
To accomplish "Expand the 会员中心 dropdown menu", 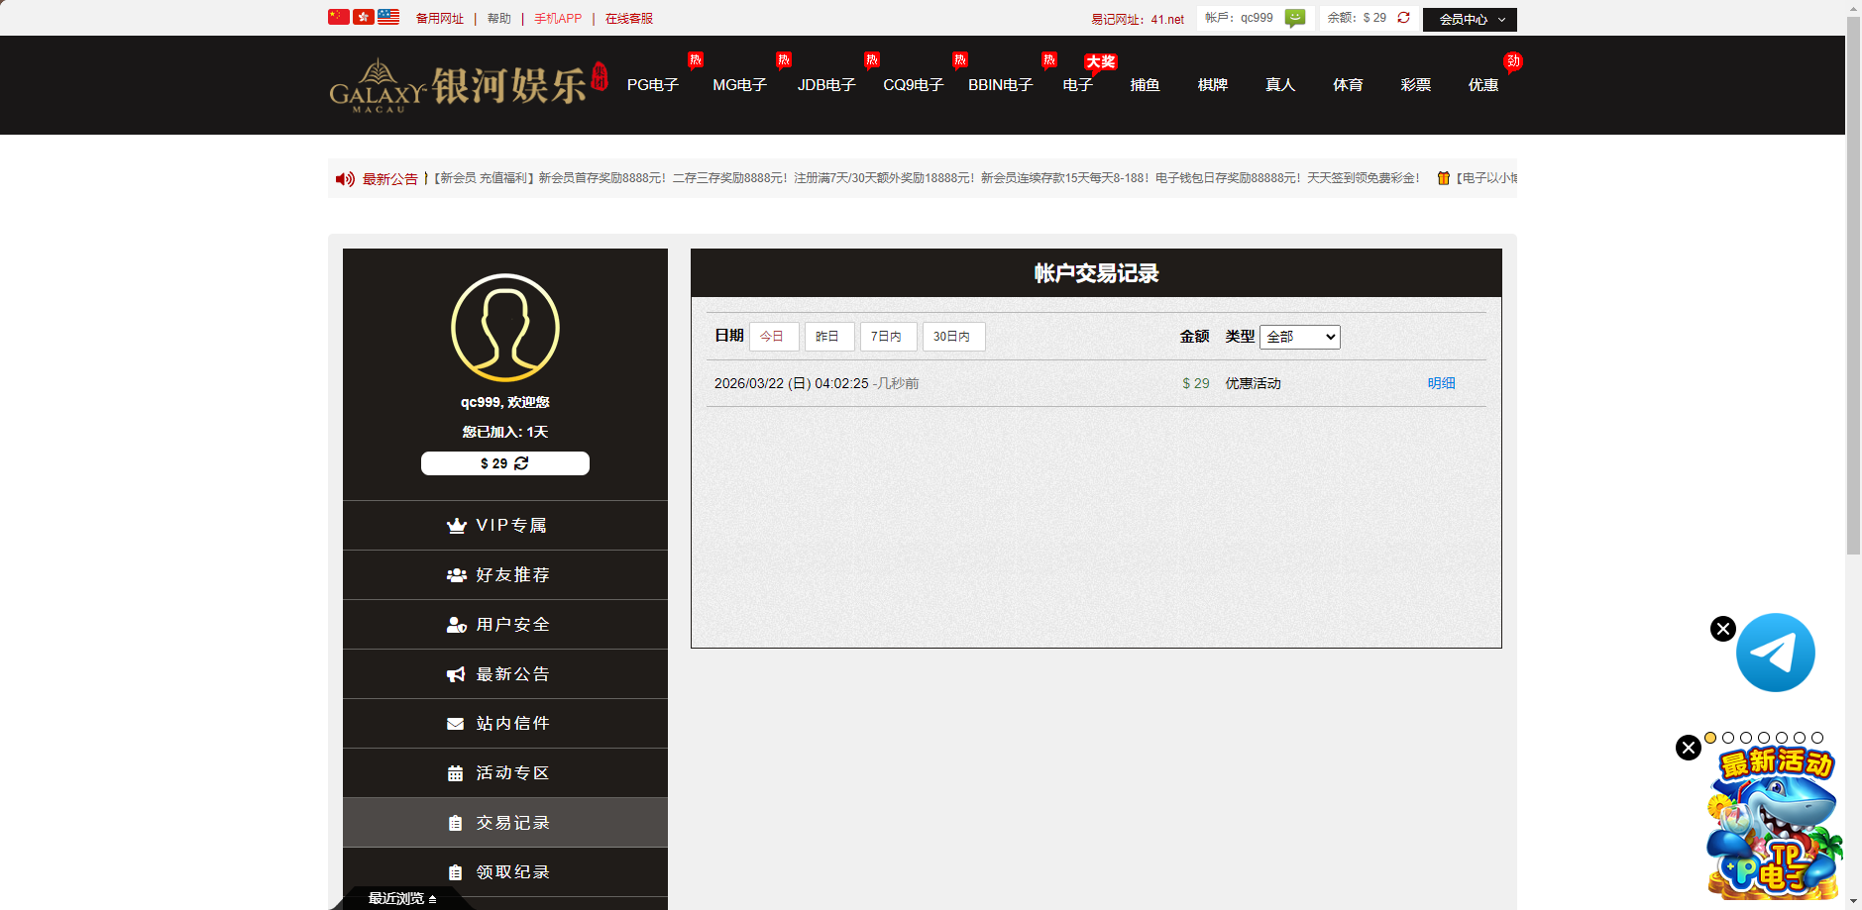I will pyautogui.click(x=1470, y=20).
